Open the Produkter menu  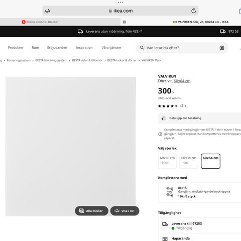pyautogui.click(x=16, y=48)
